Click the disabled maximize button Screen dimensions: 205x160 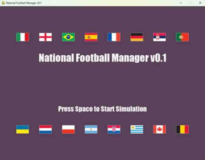190,3
